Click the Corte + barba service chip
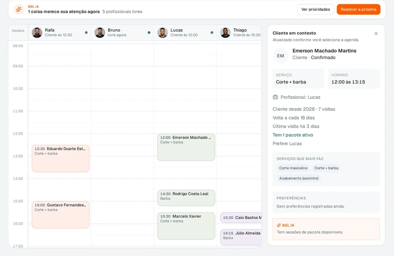This screenshot has height=256, width=394. [x=326, y=168]
